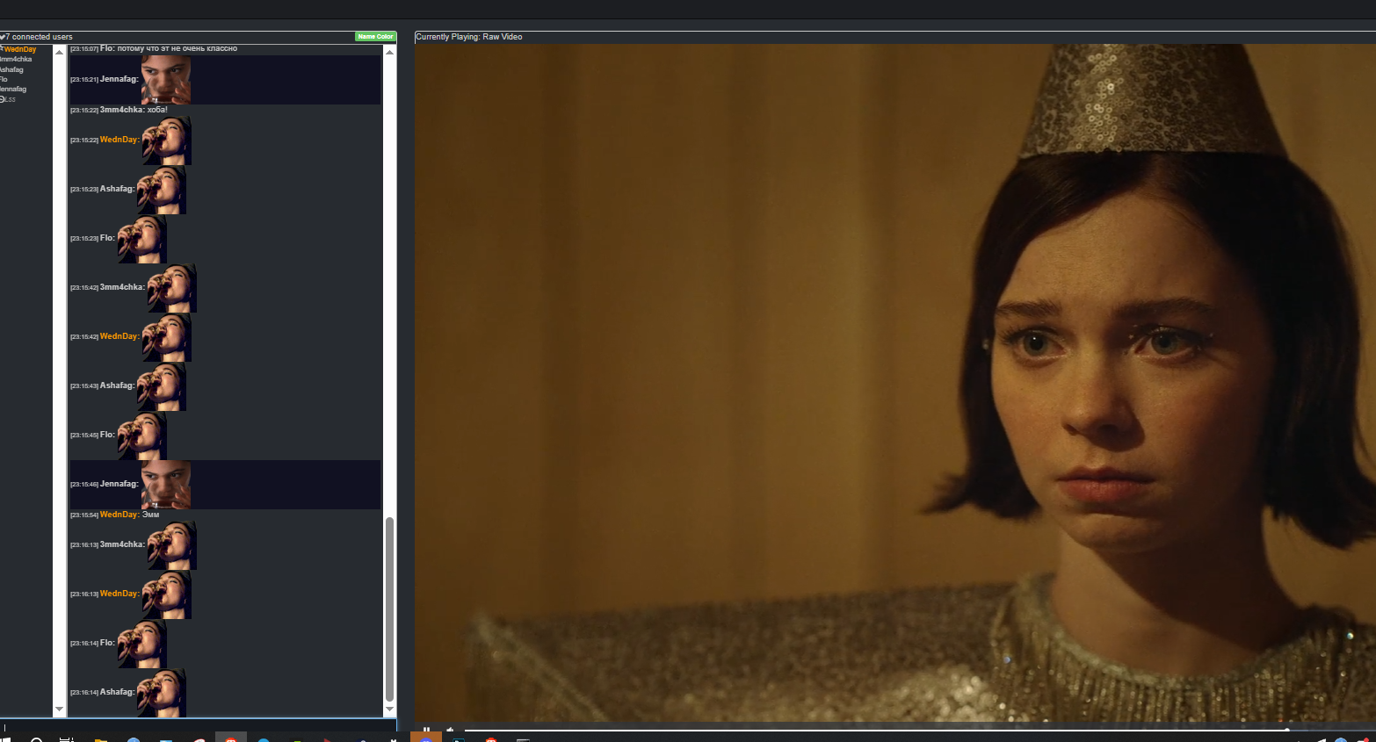Click the '7 connected users' header text
This screenshot has width=1376, height=742.
[x=40, y=37]
